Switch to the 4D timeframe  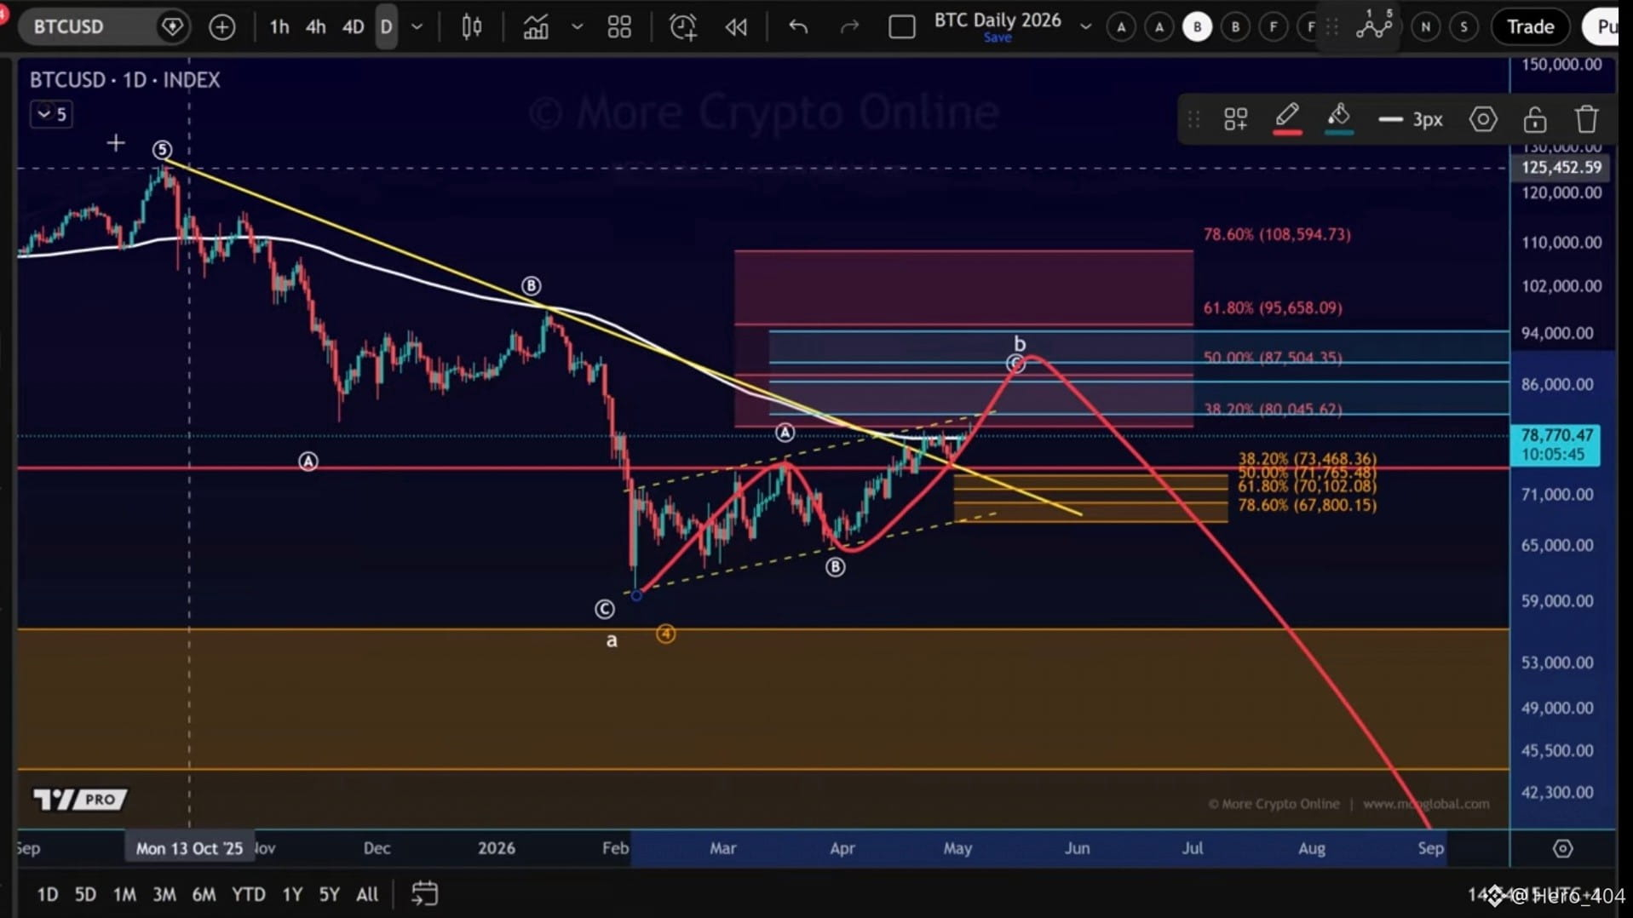click(x=353, y=27)
